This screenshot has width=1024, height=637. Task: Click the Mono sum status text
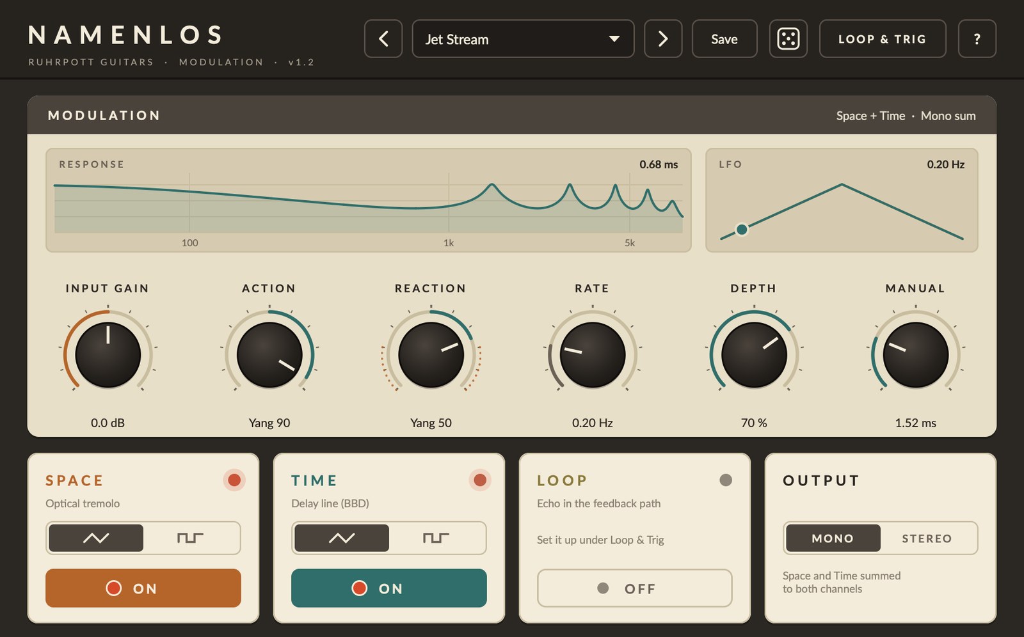tap(948, 116)
